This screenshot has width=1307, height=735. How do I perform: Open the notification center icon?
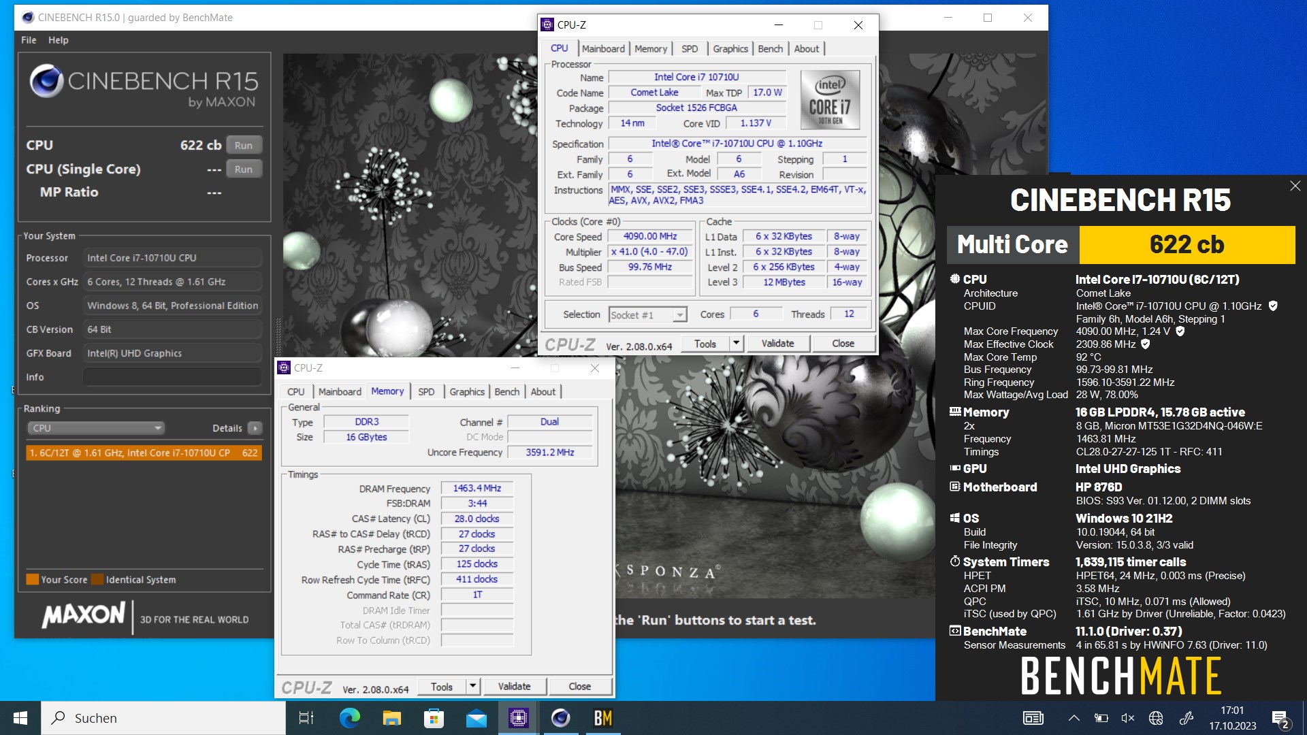1280,719
